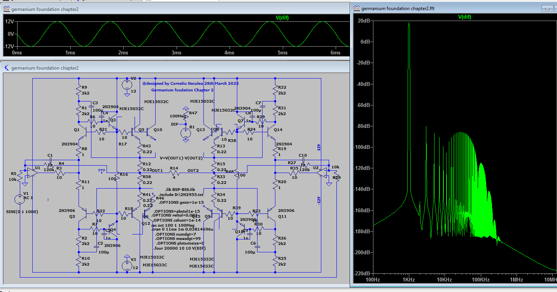This screenshot has height=292, width=557.
Task: Select the V2 voltage source symbol
Action: coord(126,84)
